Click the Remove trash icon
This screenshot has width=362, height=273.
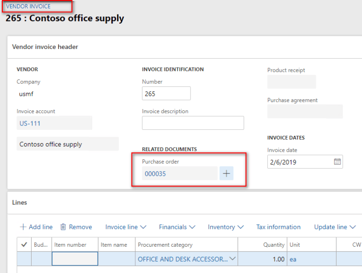coord(63,227)
